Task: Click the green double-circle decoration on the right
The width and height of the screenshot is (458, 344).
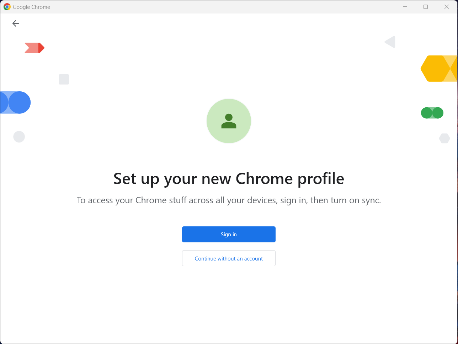Action: click(432, 113)
